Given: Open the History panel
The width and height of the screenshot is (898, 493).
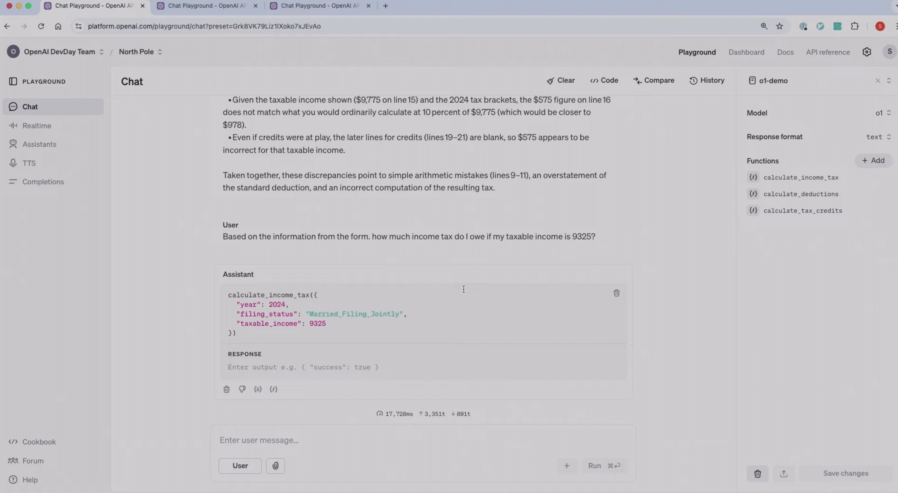Looking at the screenshot, I should tap(707, 81).
